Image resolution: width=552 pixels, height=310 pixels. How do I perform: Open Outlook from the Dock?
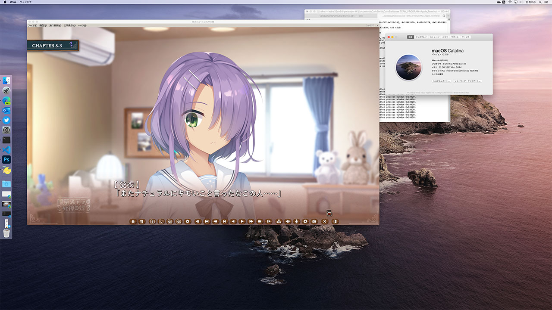[x=6, y=110]
